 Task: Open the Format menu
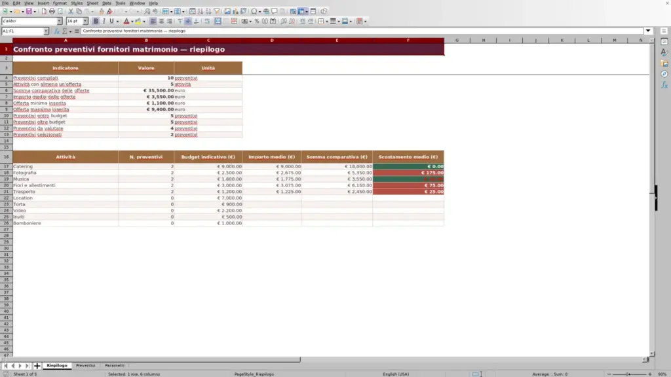point(60,3)
